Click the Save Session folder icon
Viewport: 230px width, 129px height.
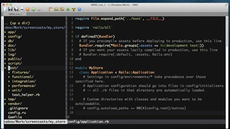62,9
